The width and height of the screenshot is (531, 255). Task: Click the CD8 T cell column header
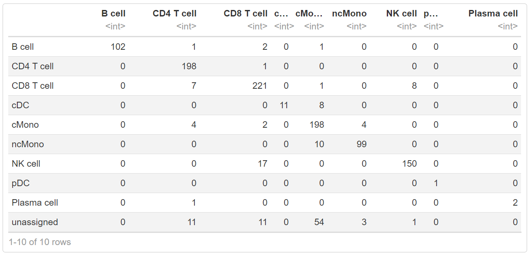[246, 13]
